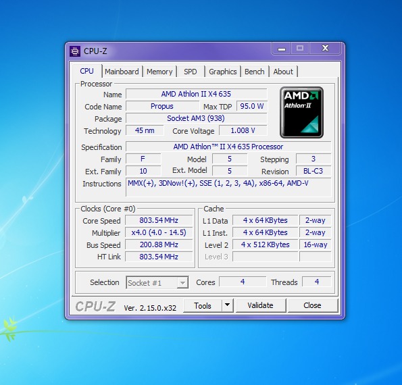Screen dimensions: 402x385
Task: Click the Technology value 45 nm
Action: point(145,130)
